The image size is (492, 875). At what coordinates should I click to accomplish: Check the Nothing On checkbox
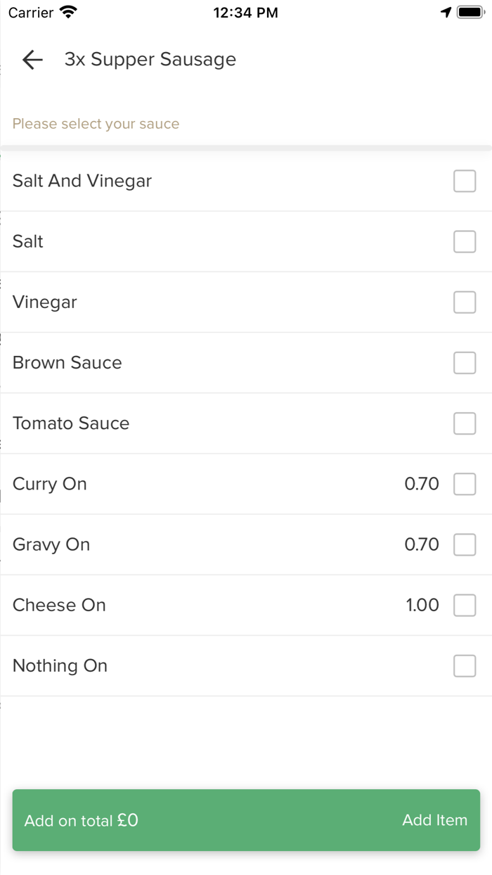[x=465, y=665]
